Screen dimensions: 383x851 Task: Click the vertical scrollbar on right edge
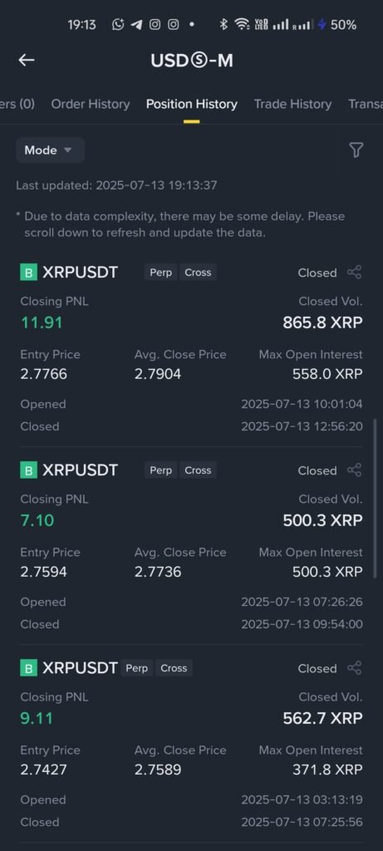pos(375,499)
